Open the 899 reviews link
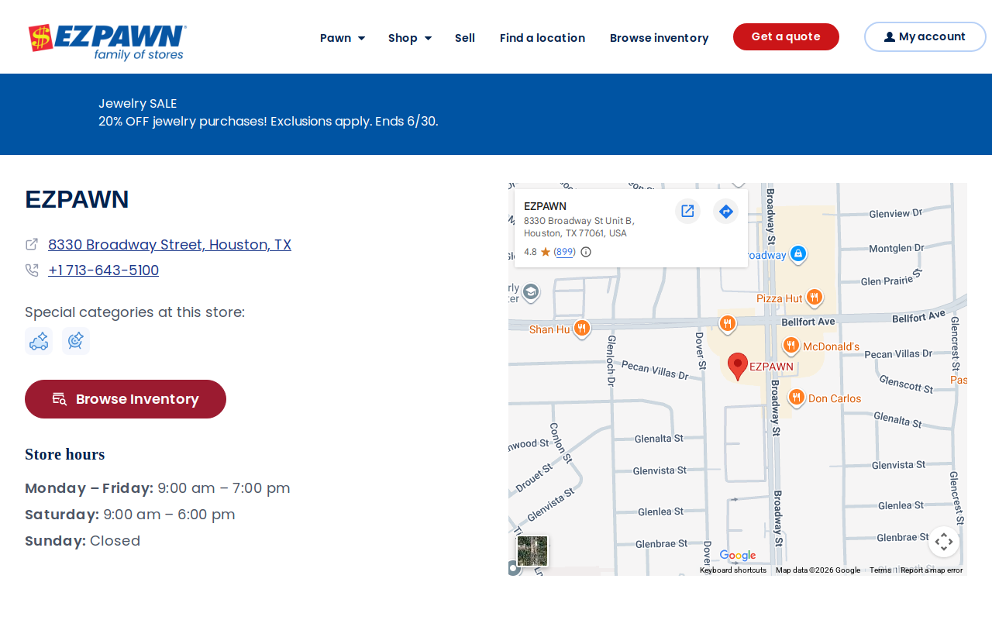This screenshot has width=992, height=620. (565, 252)
